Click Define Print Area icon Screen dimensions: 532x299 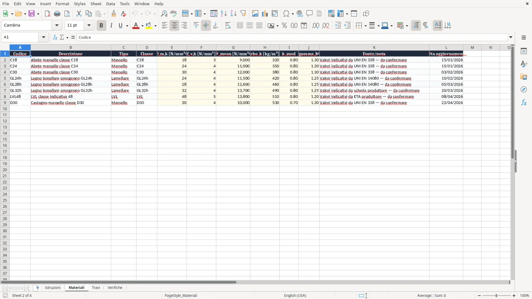(x=331, y=14)
